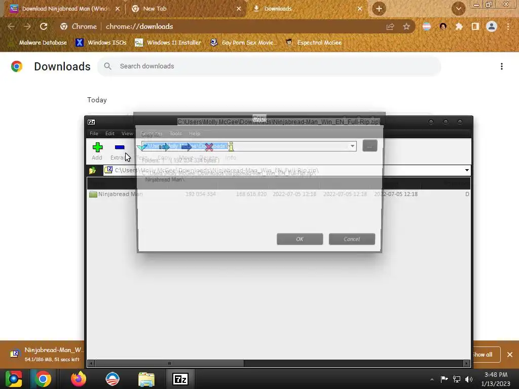The width and height of the screenshot is (519, 389).
Task: Click the Action Center flag tray icon
Action: (444, 379)
